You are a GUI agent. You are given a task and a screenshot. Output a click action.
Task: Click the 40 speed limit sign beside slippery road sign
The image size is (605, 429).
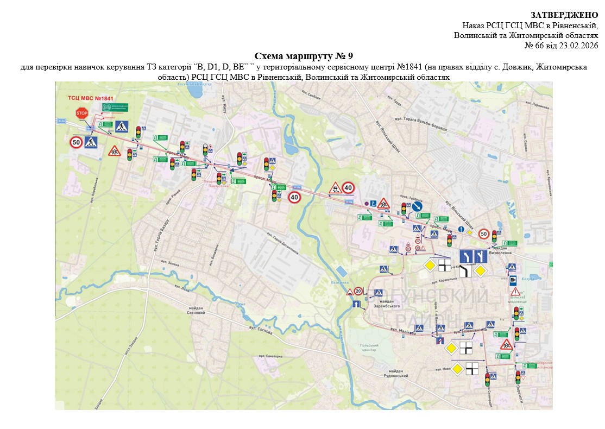[x=348, y=188]
